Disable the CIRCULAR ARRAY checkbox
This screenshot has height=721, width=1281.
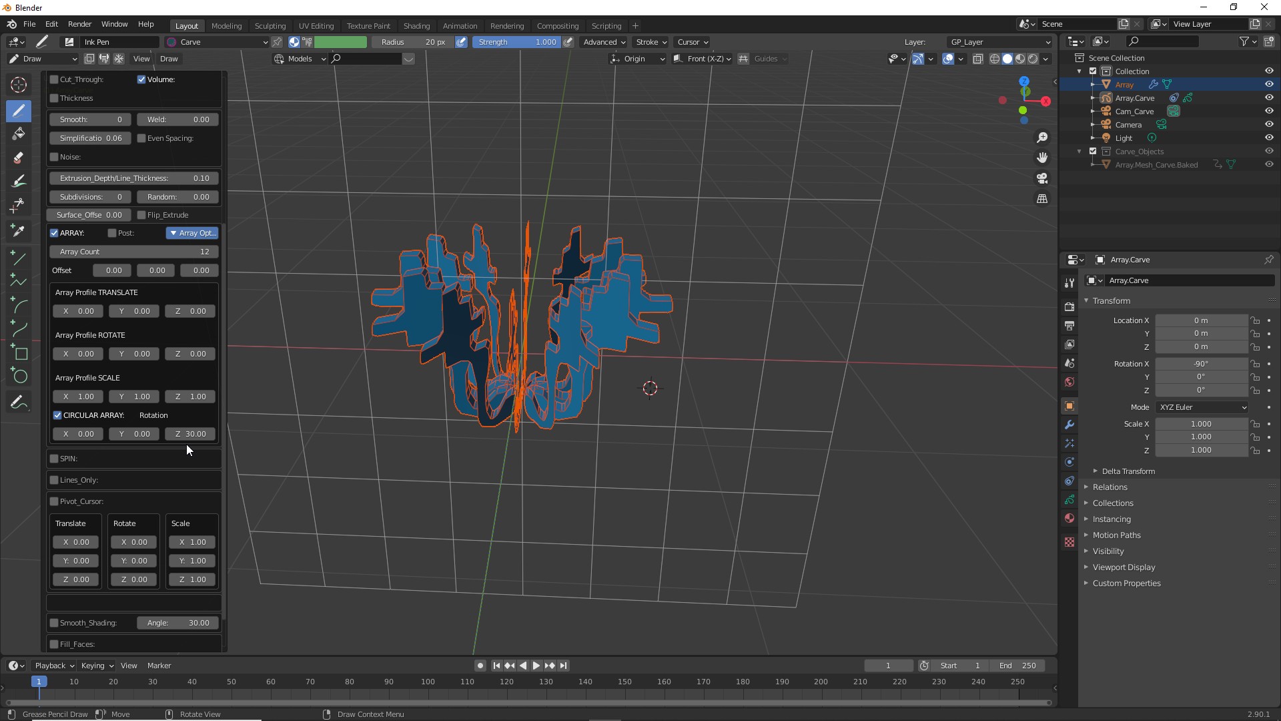tap(57, 415)
